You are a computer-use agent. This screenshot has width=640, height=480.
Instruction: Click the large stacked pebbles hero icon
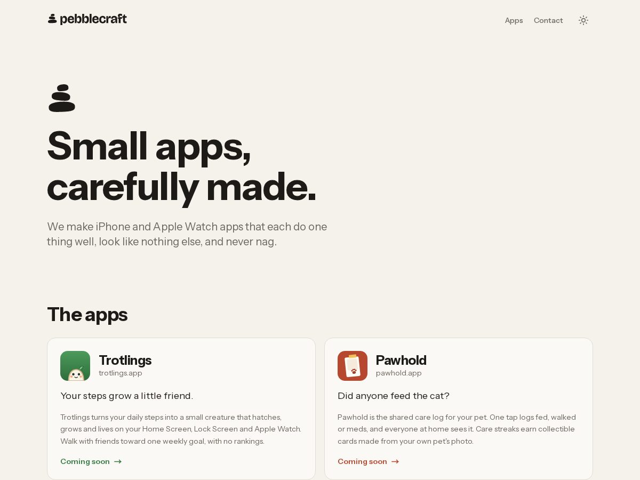pos(62,98)
